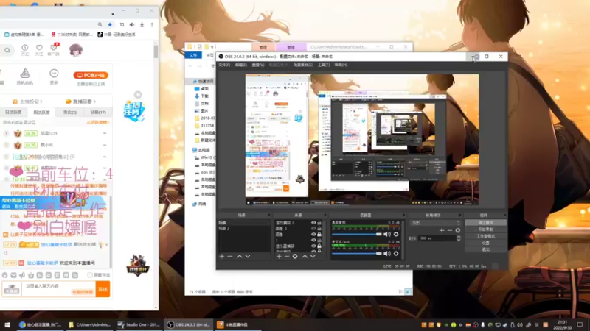Open the 淡出 transition type dropdown

pyautogui.click(x=435, y=223)
